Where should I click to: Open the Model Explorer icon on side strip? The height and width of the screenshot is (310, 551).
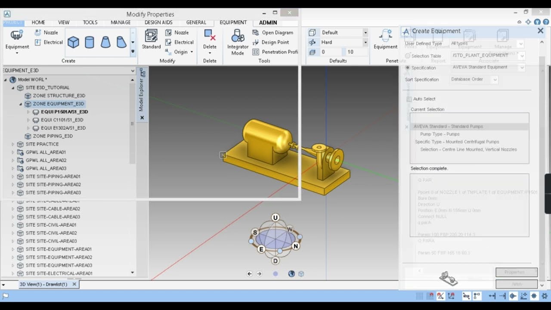(142, 72)
